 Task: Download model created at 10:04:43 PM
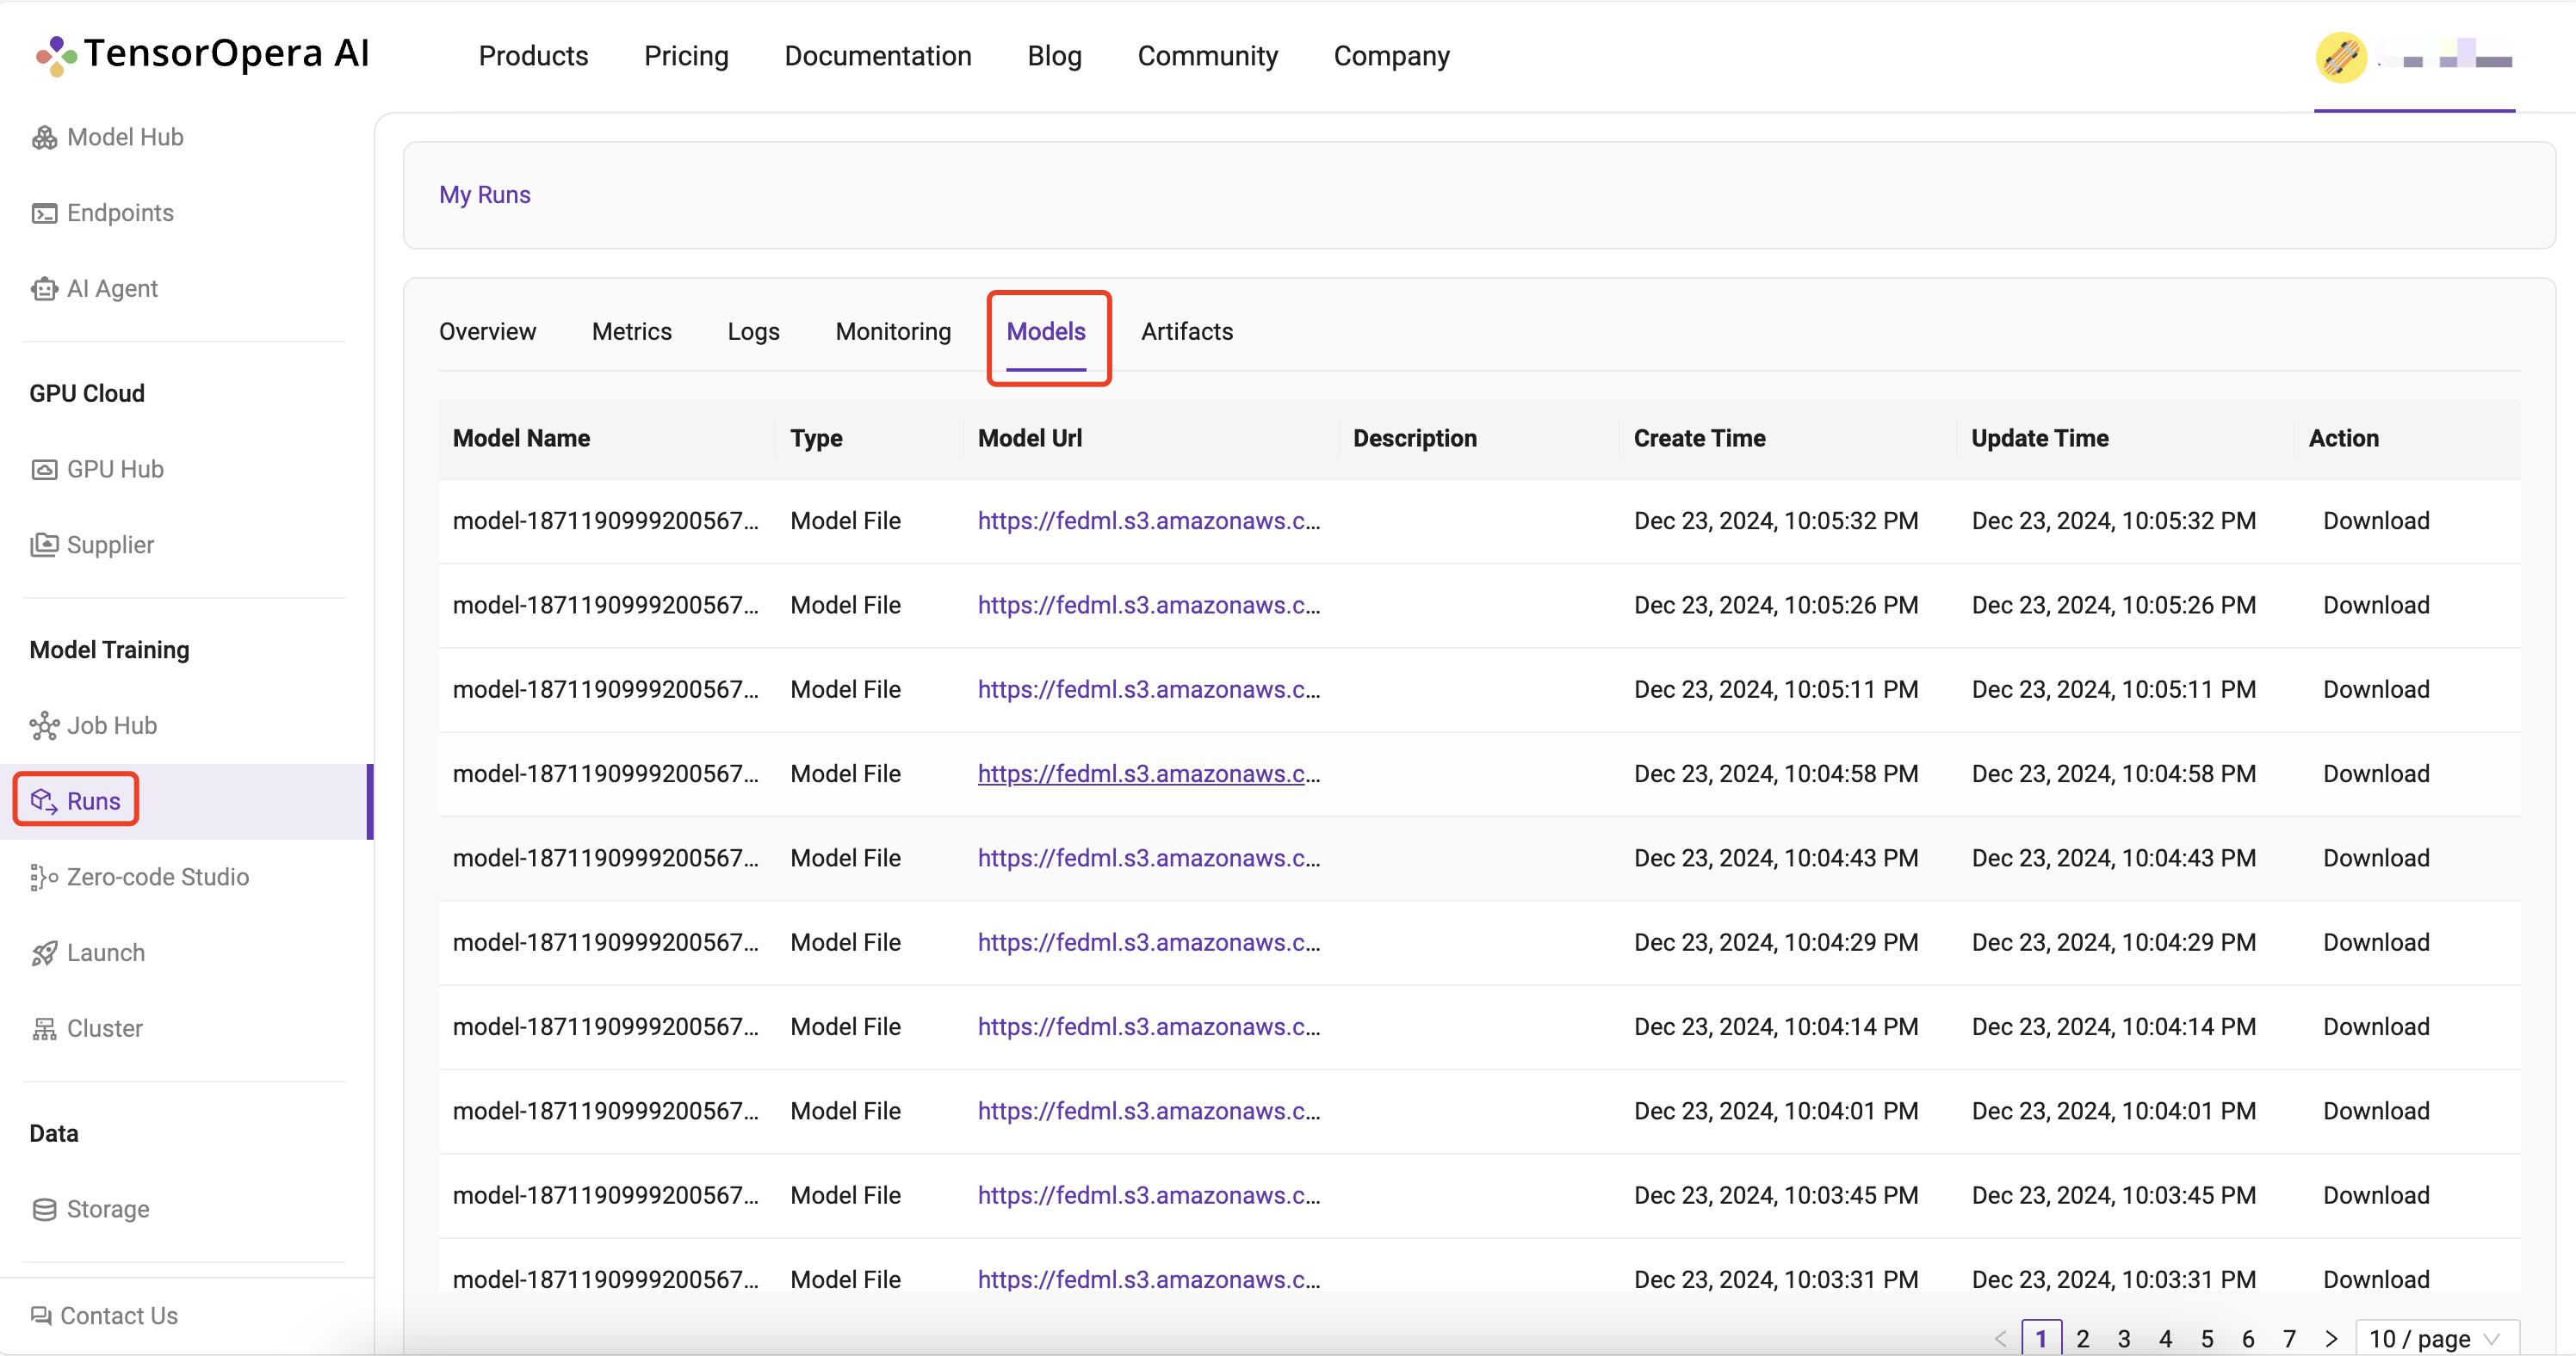[x=2375, y=859]
